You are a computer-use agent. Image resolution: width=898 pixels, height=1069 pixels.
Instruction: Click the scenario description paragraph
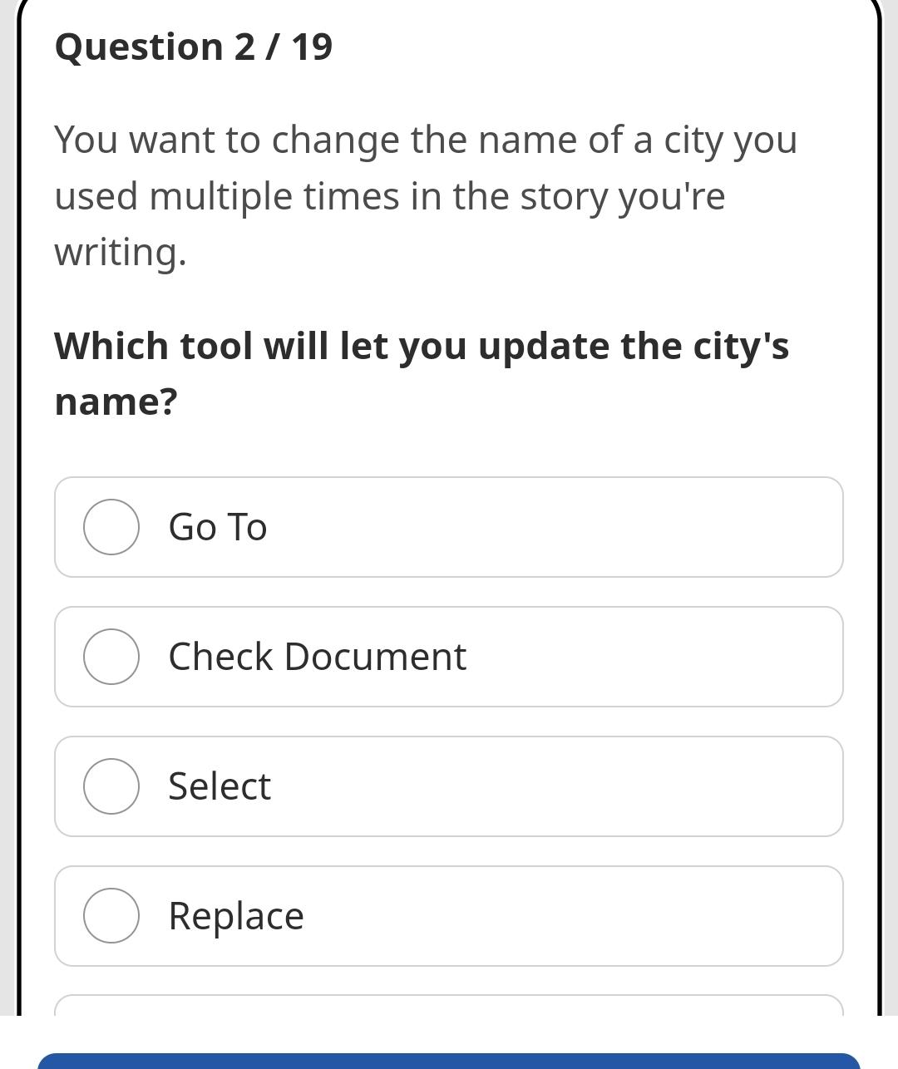(426, 196)
